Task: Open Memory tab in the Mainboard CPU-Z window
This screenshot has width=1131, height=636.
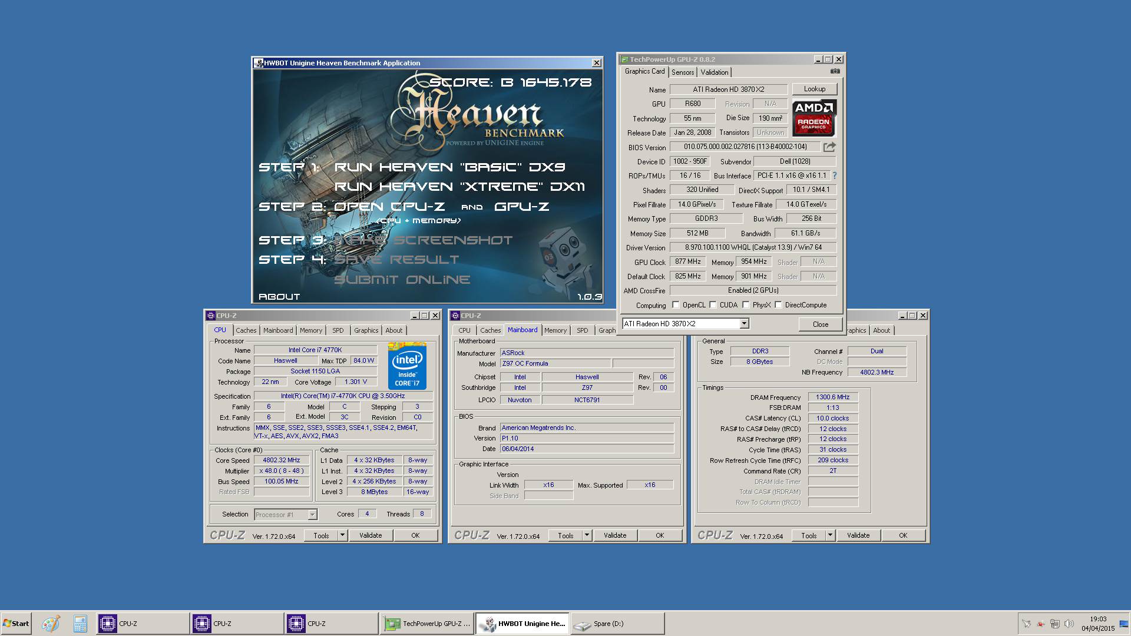Action: tap(555, 330)
